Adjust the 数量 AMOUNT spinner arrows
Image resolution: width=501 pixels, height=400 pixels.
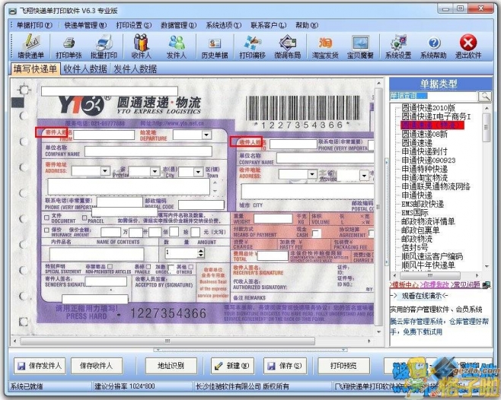point(201,253)
